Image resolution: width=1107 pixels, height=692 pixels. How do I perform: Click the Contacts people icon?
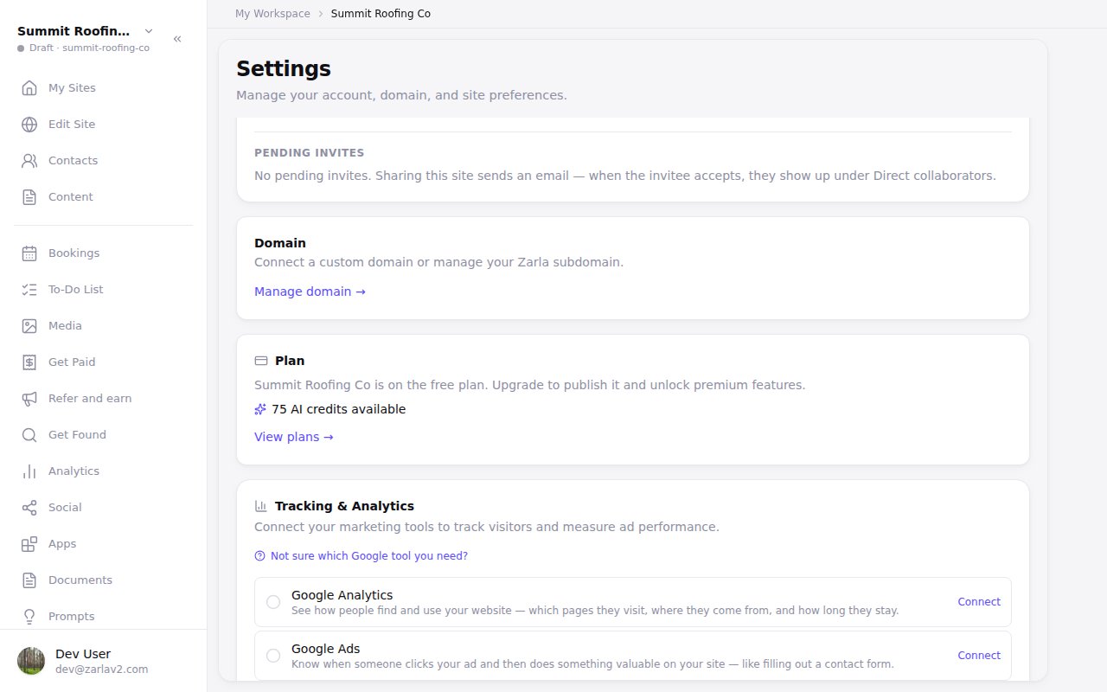tap(29, 161)
